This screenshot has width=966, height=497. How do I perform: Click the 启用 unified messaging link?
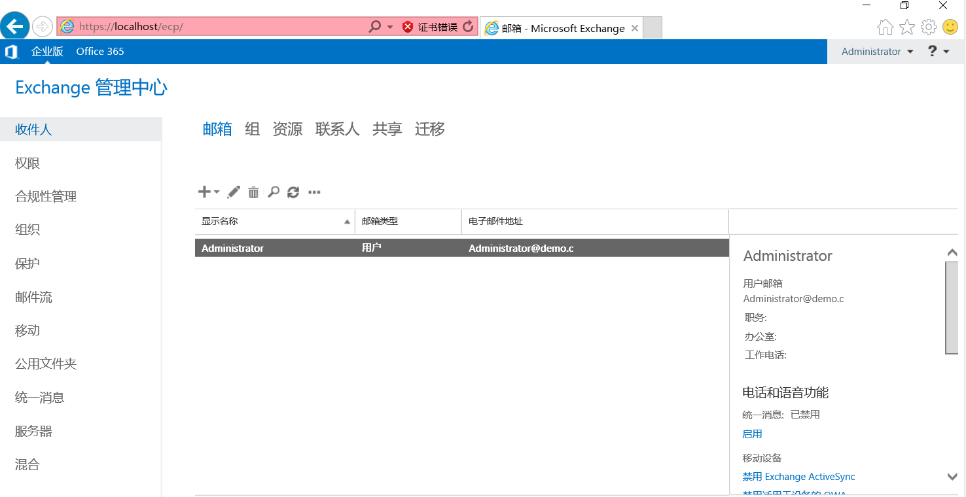(752, 434)
